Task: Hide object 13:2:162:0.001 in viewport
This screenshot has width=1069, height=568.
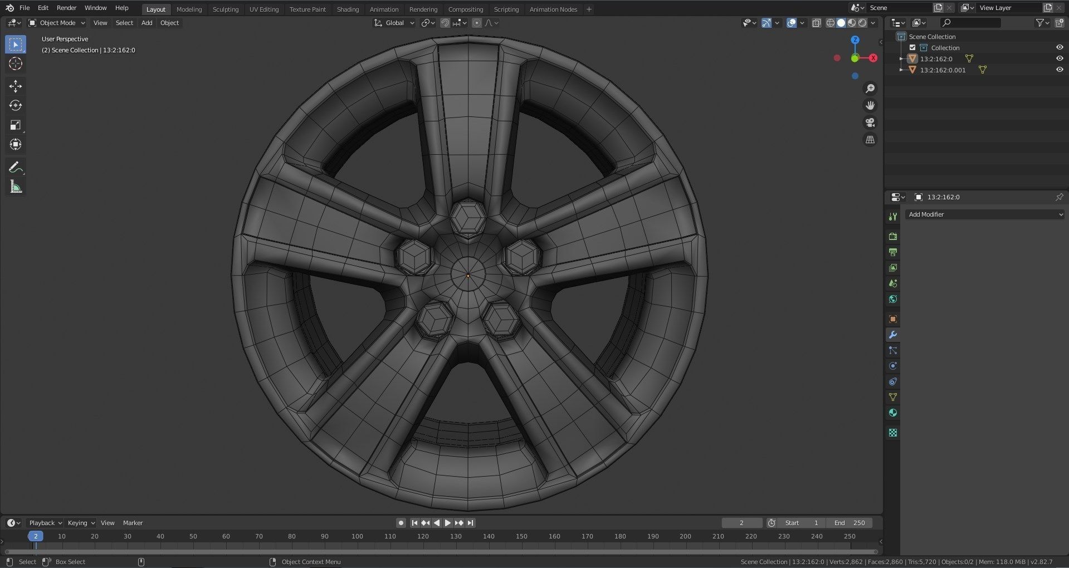Action: (1060, 70)
